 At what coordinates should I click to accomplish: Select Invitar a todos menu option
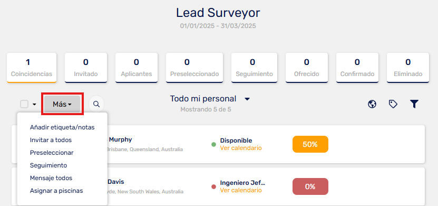[51, 140]
